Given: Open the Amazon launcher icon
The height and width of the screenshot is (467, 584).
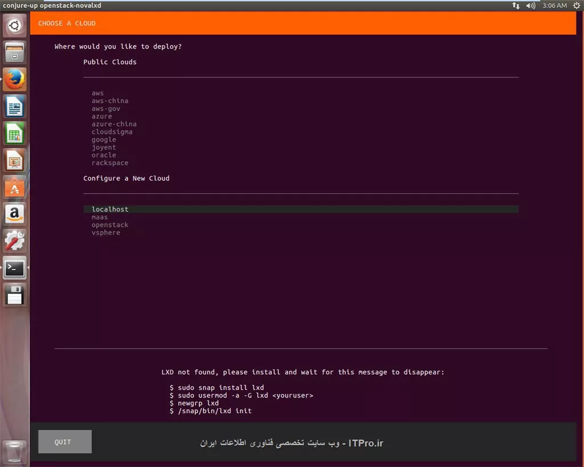Looking at the screenshot, I should click(x=14, y=214).
